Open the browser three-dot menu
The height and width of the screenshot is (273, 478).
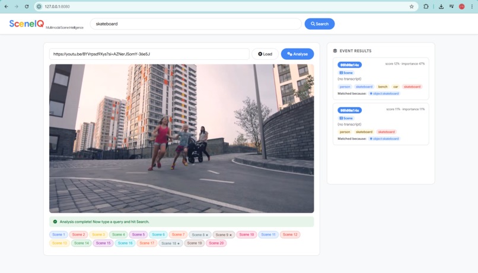[472, 7]
